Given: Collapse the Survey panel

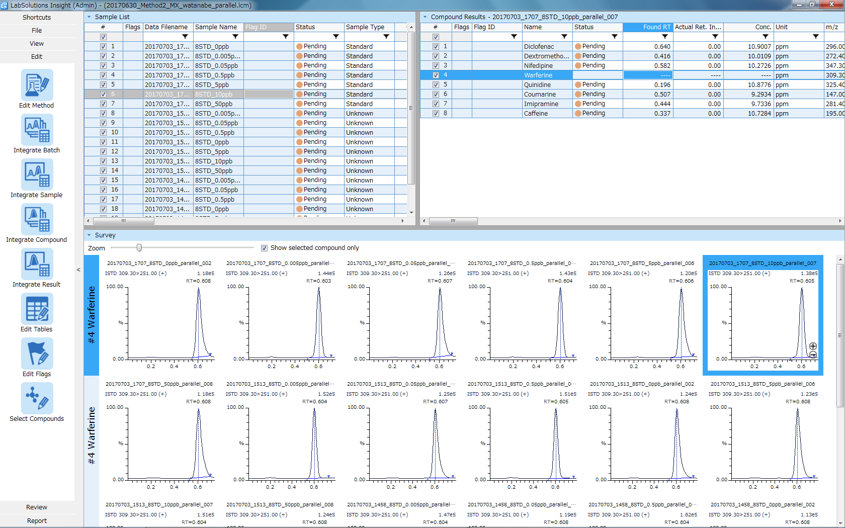Looking at the screenshot, I should pos(89,235).
